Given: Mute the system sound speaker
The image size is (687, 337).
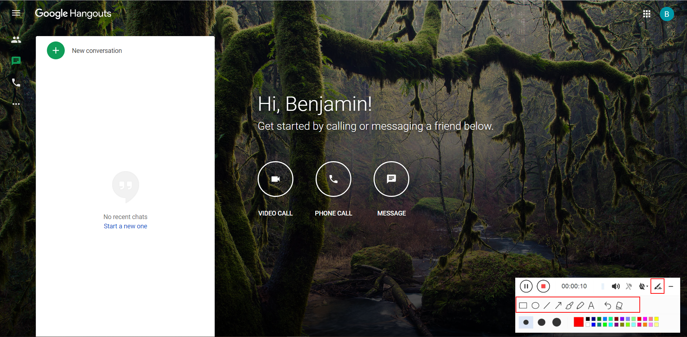Looking at the screenshot, I should point(616,286).
